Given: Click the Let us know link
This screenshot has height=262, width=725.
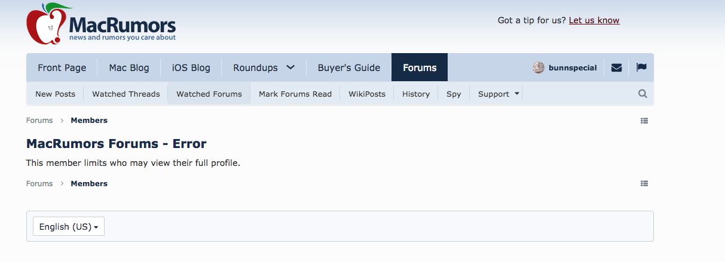Looking at the screenshot, I should [x=594, y=20].
